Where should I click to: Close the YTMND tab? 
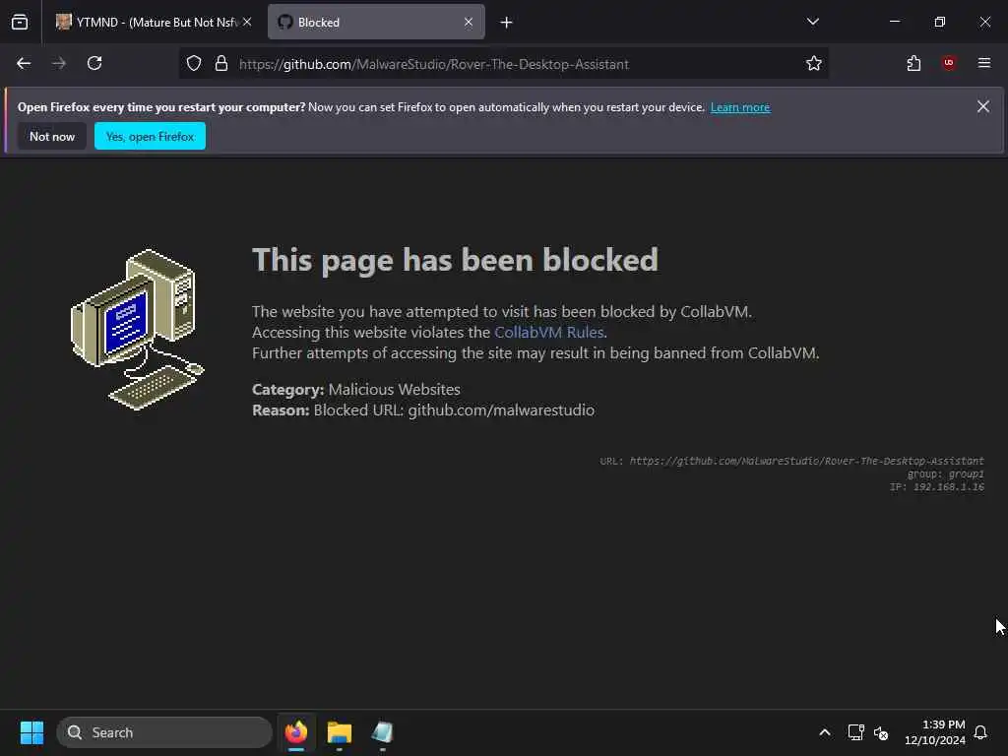click(247, 22)
